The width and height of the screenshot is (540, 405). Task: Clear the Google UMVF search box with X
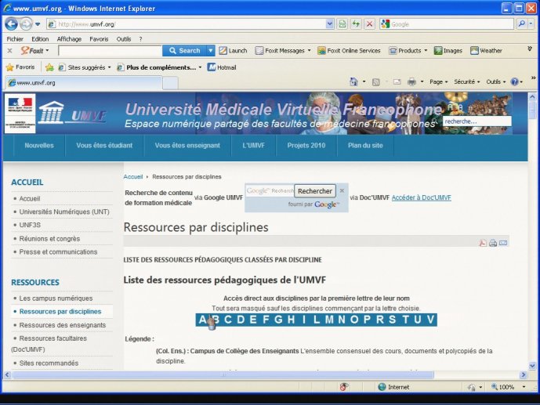[342, 190]
